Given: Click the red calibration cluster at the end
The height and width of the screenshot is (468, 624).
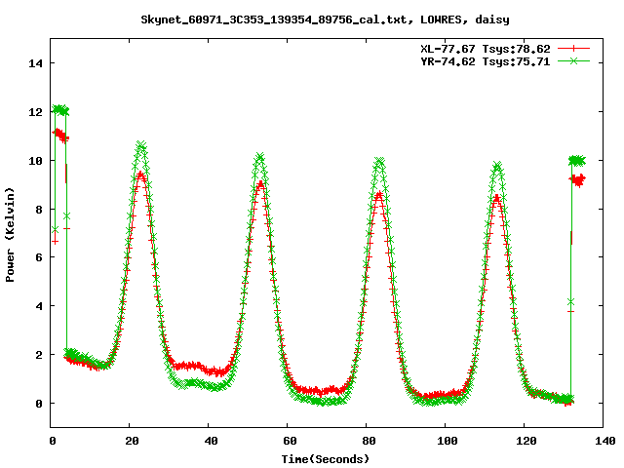Looking at the screenshot, I should [x=578, y=180].
